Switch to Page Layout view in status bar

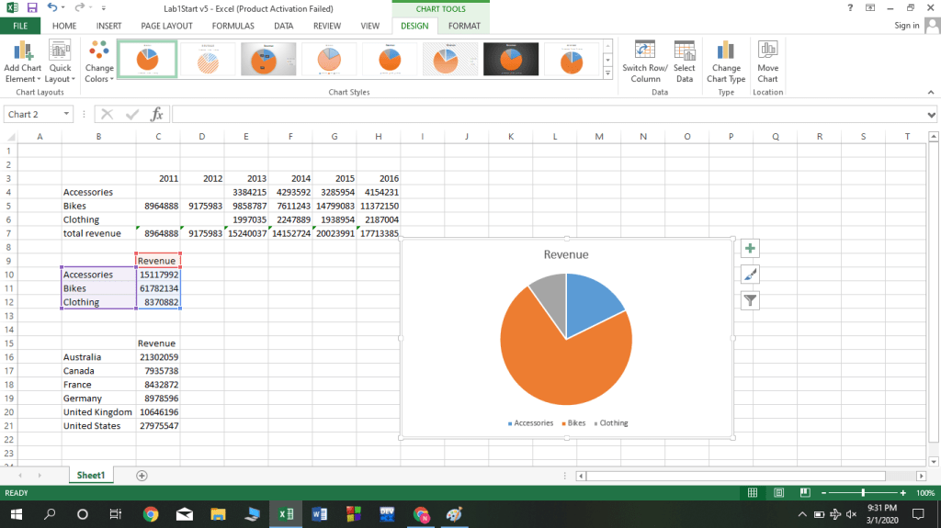click(x=777, y=493)
